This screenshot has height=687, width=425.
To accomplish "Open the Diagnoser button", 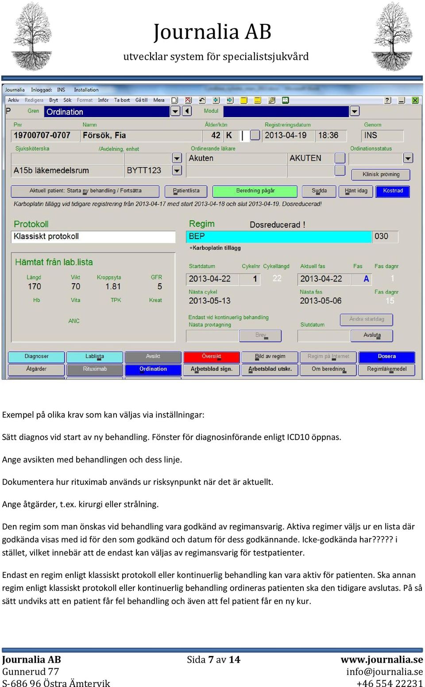I will [x=36, y=357].
